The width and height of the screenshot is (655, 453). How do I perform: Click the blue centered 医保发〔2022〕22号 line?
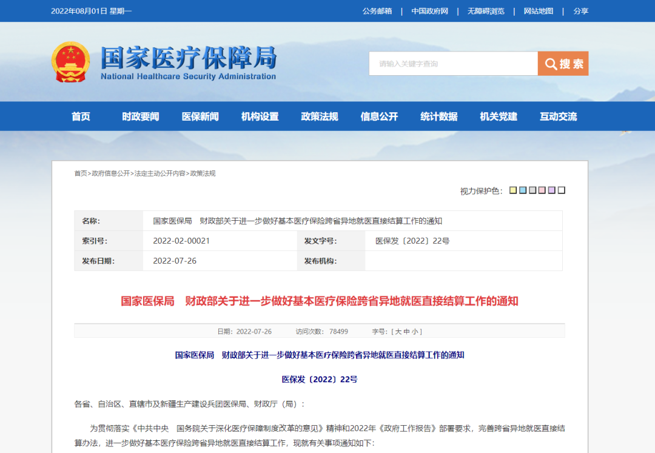coord(320,379)
